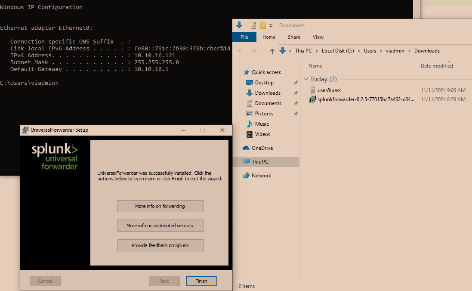472x291 pixels.
Task: Close the UniversalForwarder Setup window
Action: coord(222,130)
